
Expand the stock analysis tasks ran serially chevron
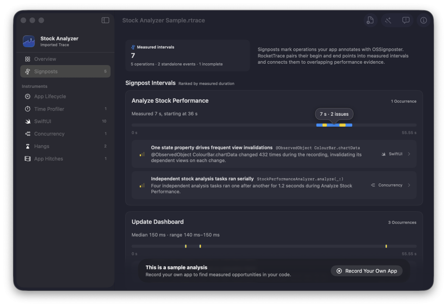[409, 185]
